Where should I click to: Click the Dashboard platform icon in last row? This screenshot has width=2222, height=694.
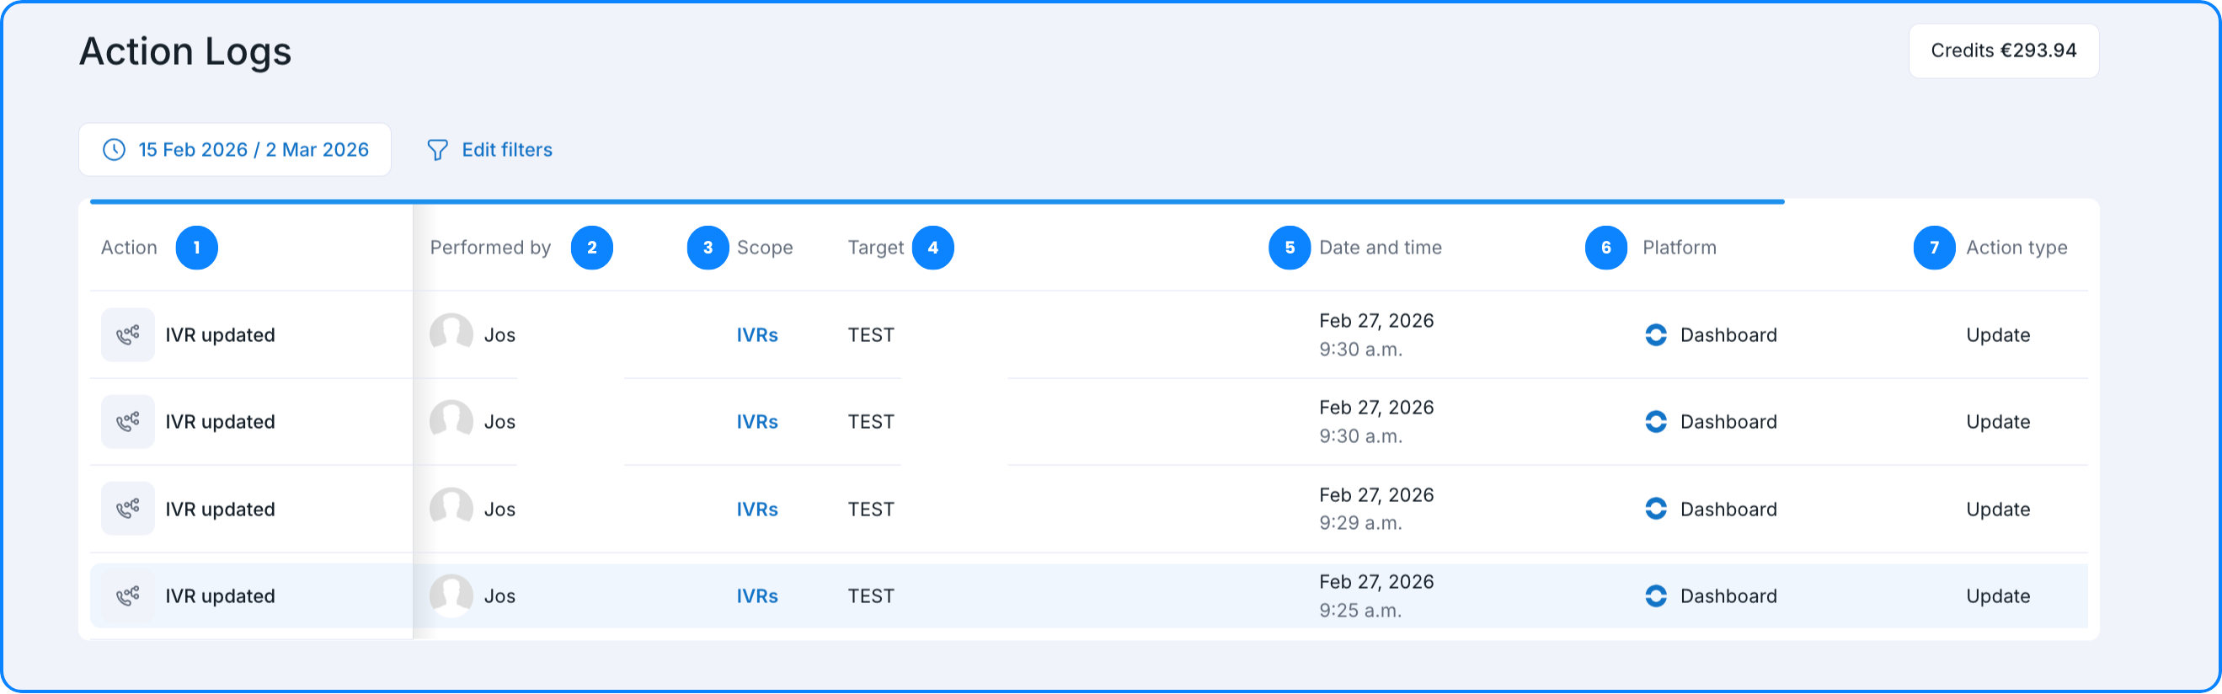click(x=1656, y=596)
